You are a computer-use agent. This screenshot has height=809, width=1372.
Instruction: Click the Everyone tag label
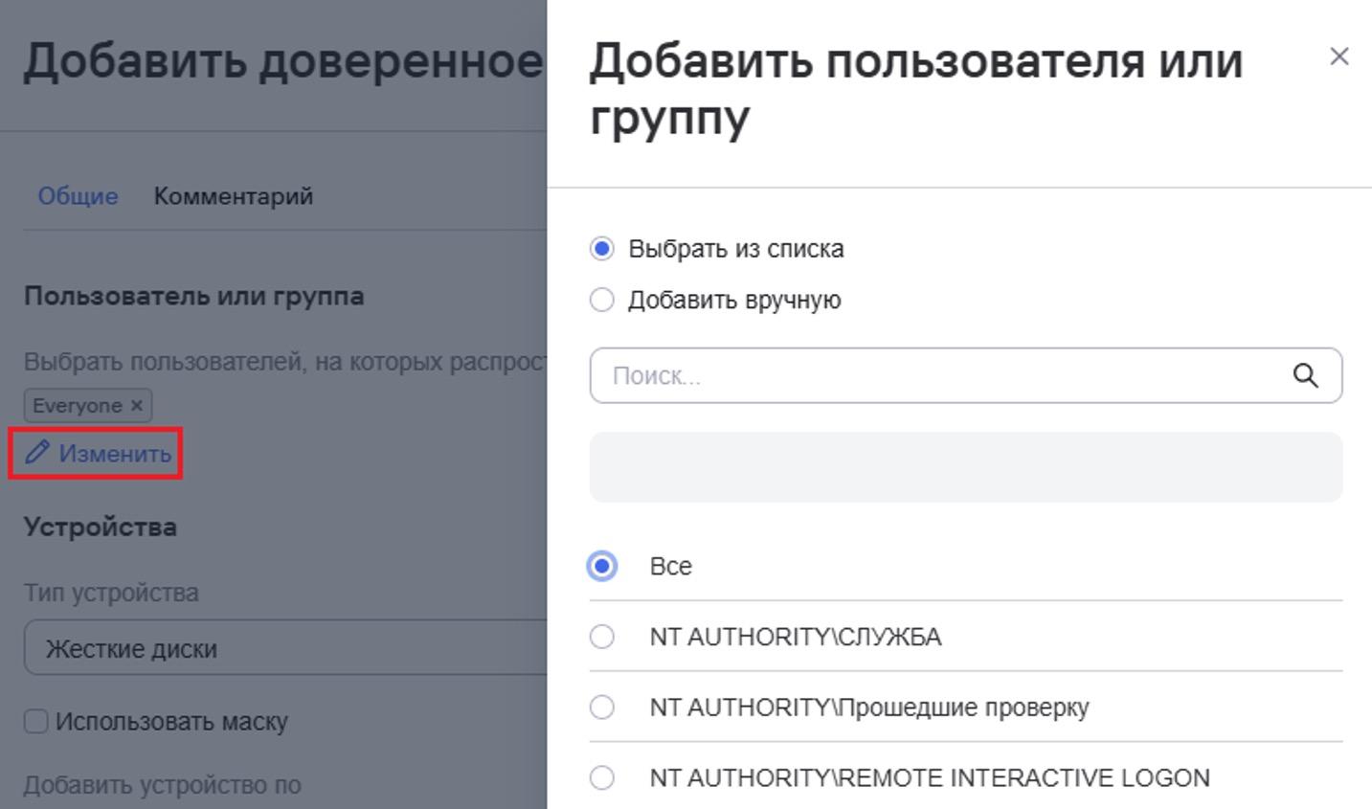[x=78, y=405]
